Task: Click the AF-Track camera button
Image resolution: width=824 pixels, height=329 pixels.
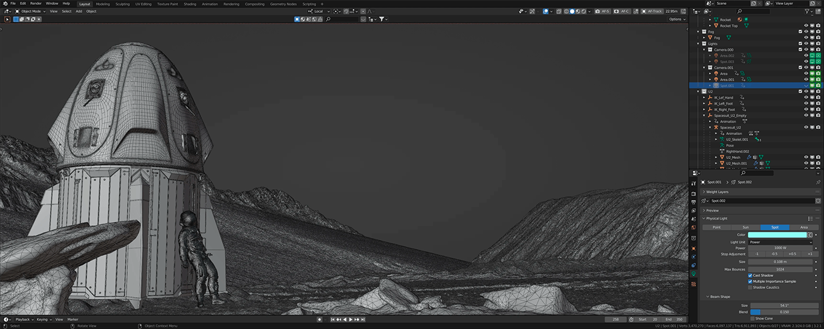Action: coord(652,11)
